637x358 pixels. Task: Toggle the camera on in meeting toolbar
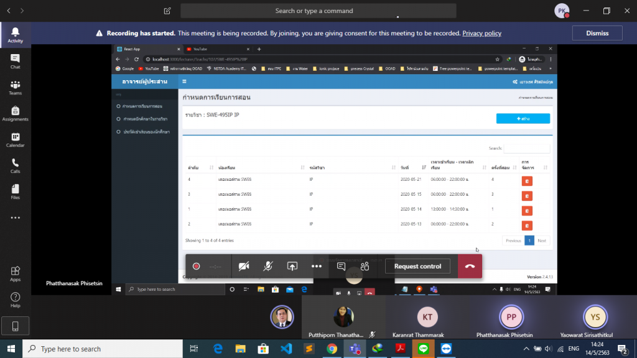pos(244,266)
